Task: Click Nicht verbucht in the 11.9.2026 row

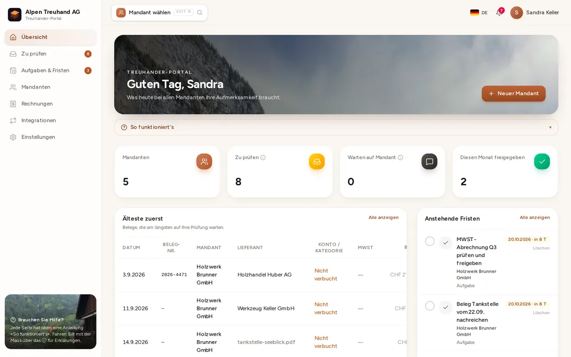Action: pos(326,308)
